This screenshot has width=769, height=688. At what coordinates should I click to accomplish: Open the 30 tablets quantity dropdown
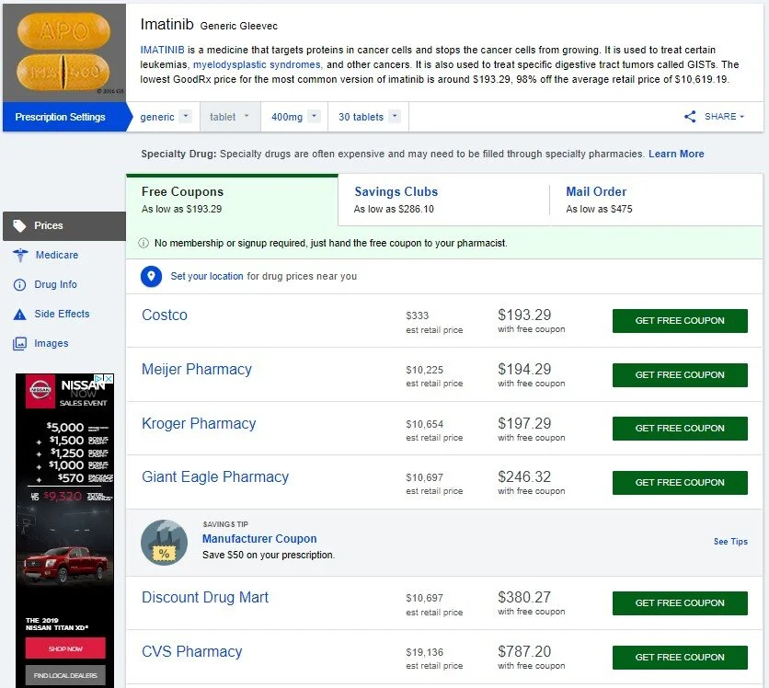pyautogui.click(x=395, y=116)
